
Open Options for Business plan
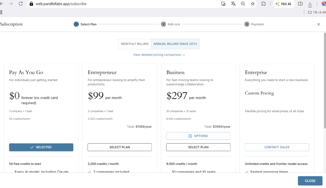[x=198, y=136]
